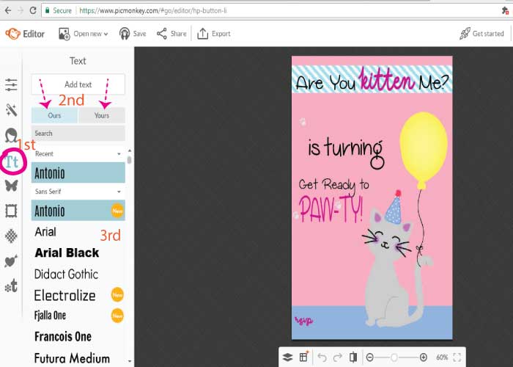Switch to the Ours fonts tab
This screenshot has width=513, height=367.
(54, 115)
